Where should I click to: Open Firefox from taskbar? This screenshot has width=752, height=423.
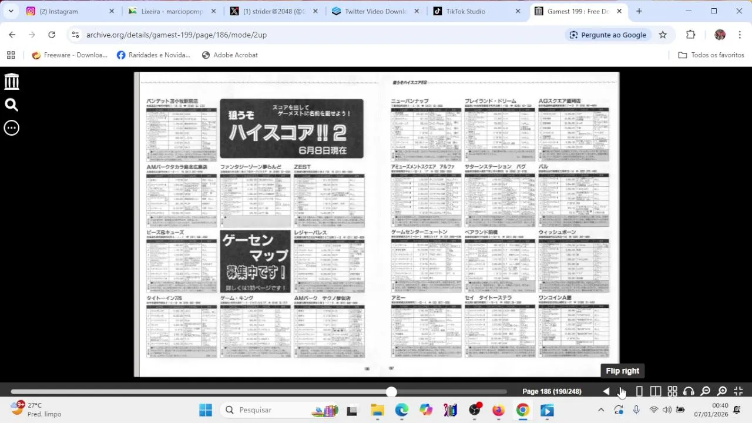click(x=498, y=410)
